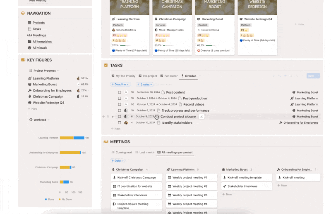Viewport: 331px width, 214px height.
Task: Add new item under Project Progress list
Action: tap(32, 109)
